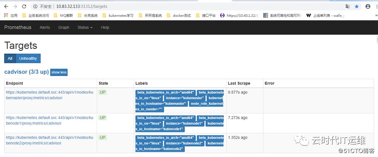Open the https://10.40.1.32 bookmark
The width and height of the screenshot is (378, 157).
[x=239, y=15]
